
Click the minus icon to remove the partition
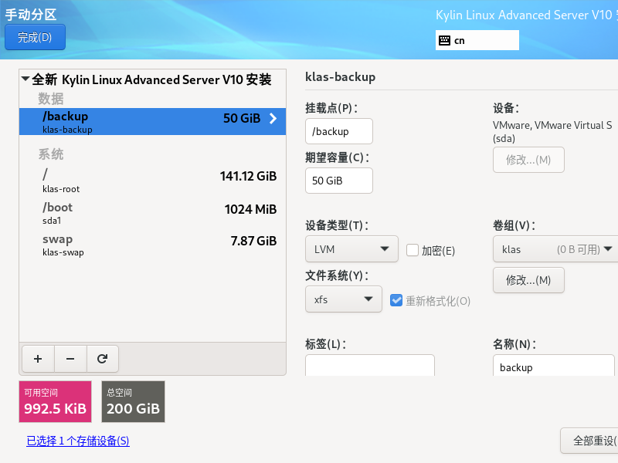(x=68, y=358)
